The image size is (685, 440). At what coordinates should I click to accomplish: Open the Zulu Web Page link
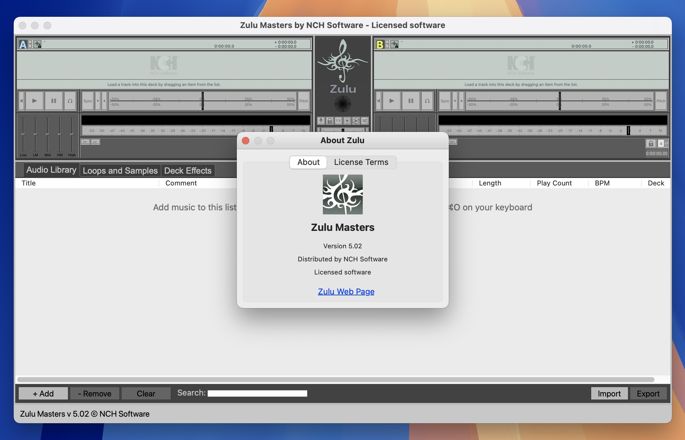coord(346,291)
